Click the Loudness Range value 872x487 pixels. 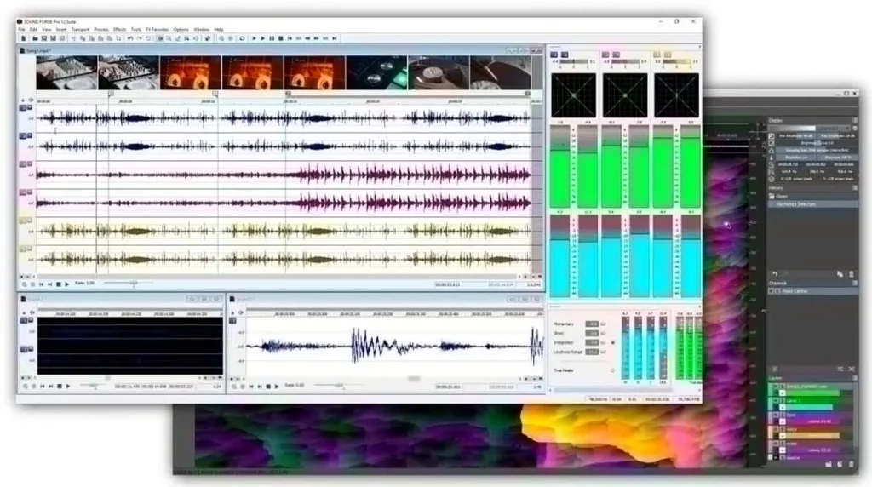pyautogui.click(x=592, y=352)
